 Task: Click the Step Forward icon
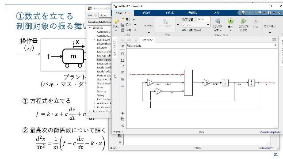(244, 21)
